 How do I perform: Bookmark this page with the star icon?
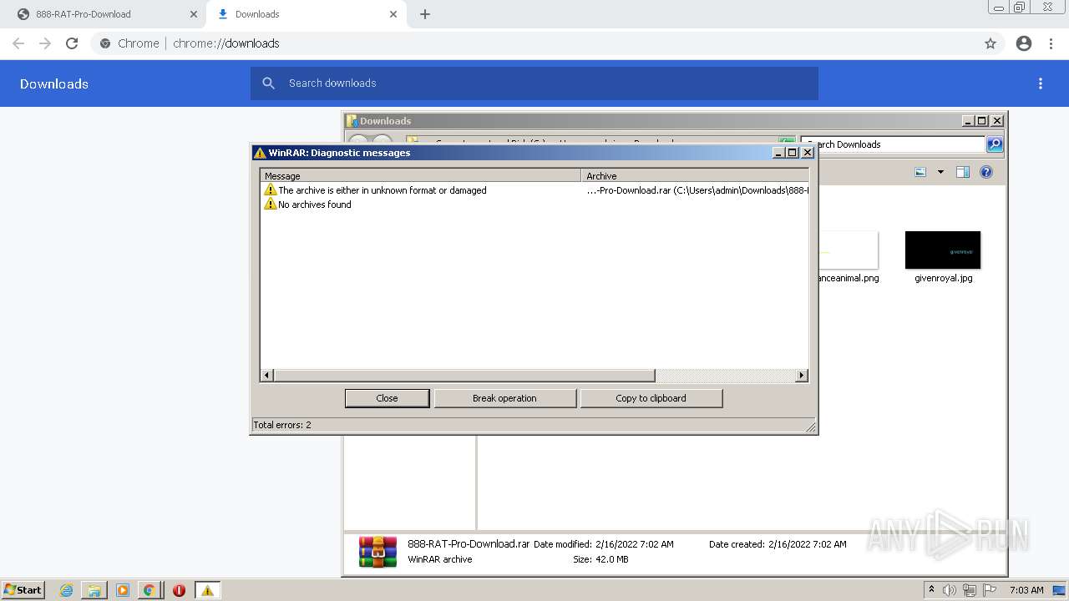tap(990, 43)
